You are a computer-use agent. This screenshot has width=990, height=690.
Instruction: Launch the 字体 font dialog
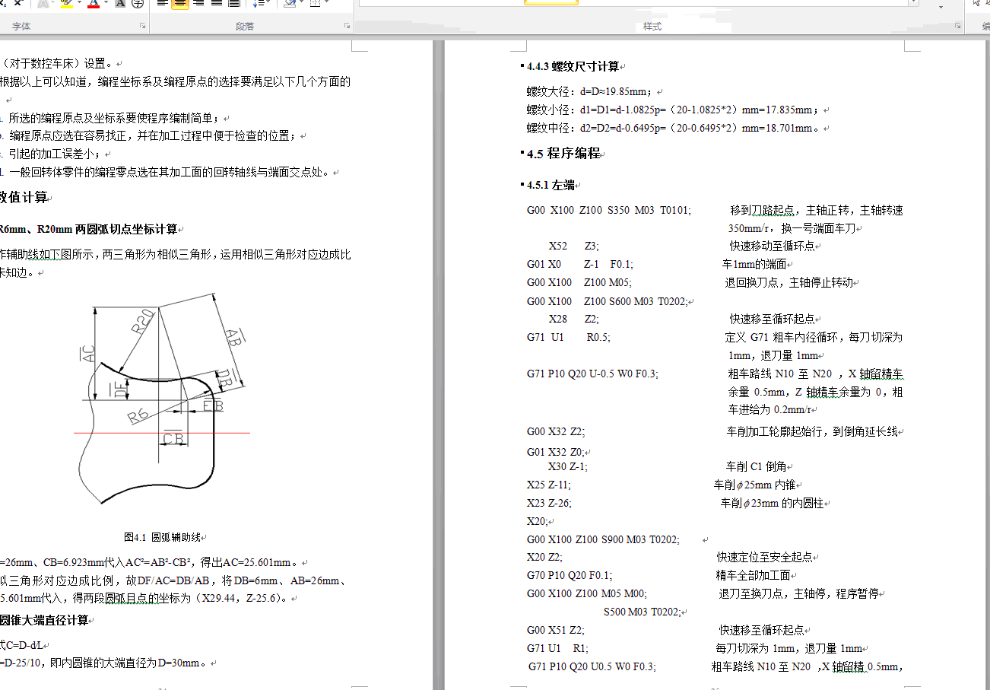142,27
